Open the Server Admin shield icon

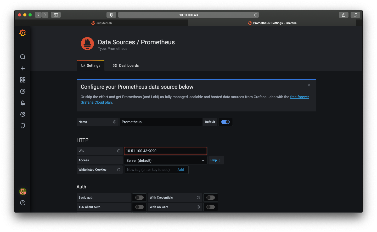click(x=23, y=126)
